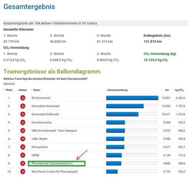
Task: Click the status icon beside Unimedizin Greifswald
Action: point(23,106)
